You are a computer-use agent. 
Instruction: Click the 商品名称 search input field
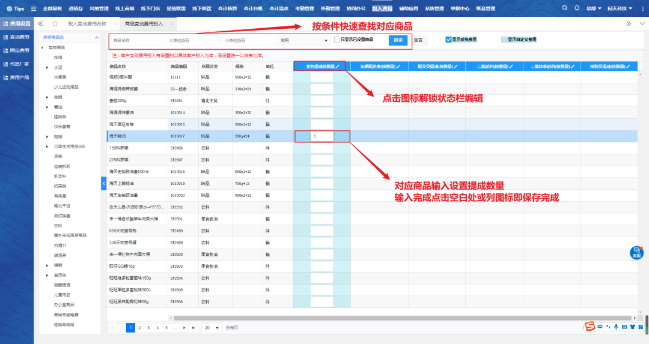[x=135, y=40]
